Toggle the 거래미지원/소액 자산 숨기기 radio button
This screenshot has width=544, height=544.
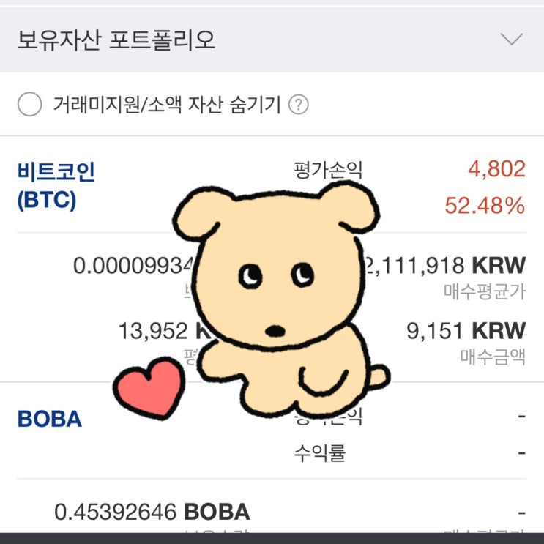(x=29, y=104)
